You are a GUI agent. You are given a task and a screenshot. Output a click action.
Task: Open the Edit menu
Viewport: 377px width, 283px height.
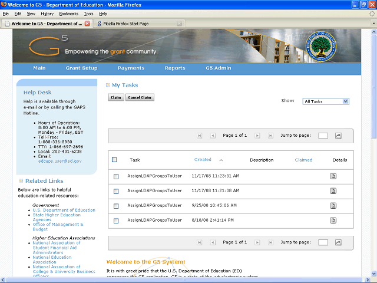pos(18,14)
